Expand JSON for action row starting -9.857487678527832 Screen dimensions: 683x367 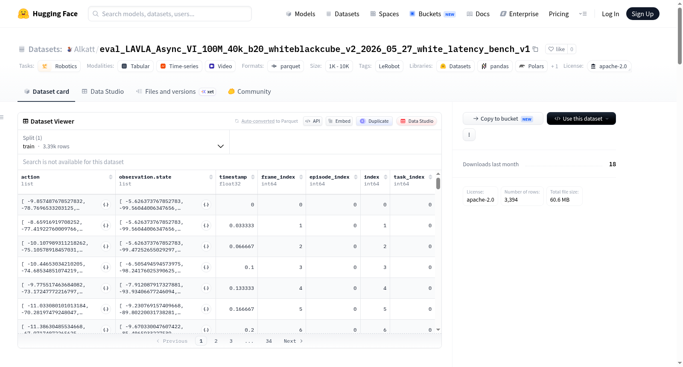[x=106, y=205]
